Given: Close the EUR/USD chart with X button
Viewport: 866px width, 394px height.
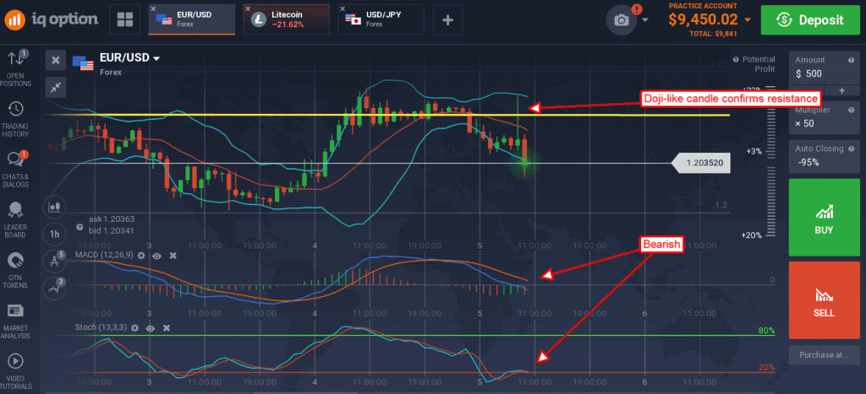Looking at the screenshot, I should click(x=56, y=60).
